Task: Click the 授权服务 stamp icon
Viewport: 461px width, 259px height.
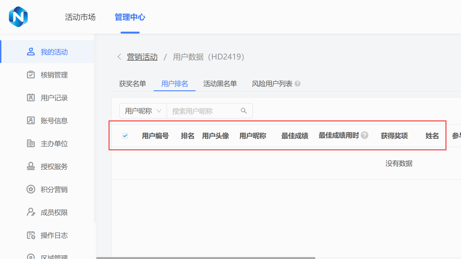Action: (x=31, y=166)
